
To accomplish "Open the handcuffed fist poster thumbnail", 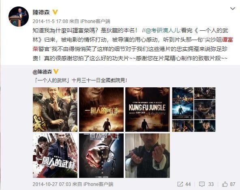I will pos(101,156).
